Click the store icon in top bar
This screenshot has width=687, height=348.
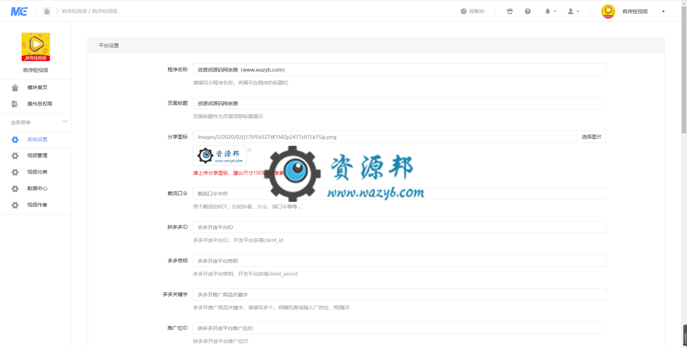point(510,11)
